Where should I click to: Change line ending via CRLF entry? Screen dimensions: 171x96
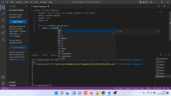click(x=142, y=88)
